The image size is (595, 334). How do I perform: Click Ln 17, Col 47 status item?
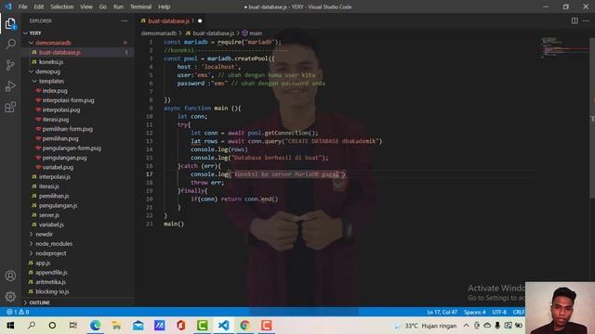coord(443,312)
